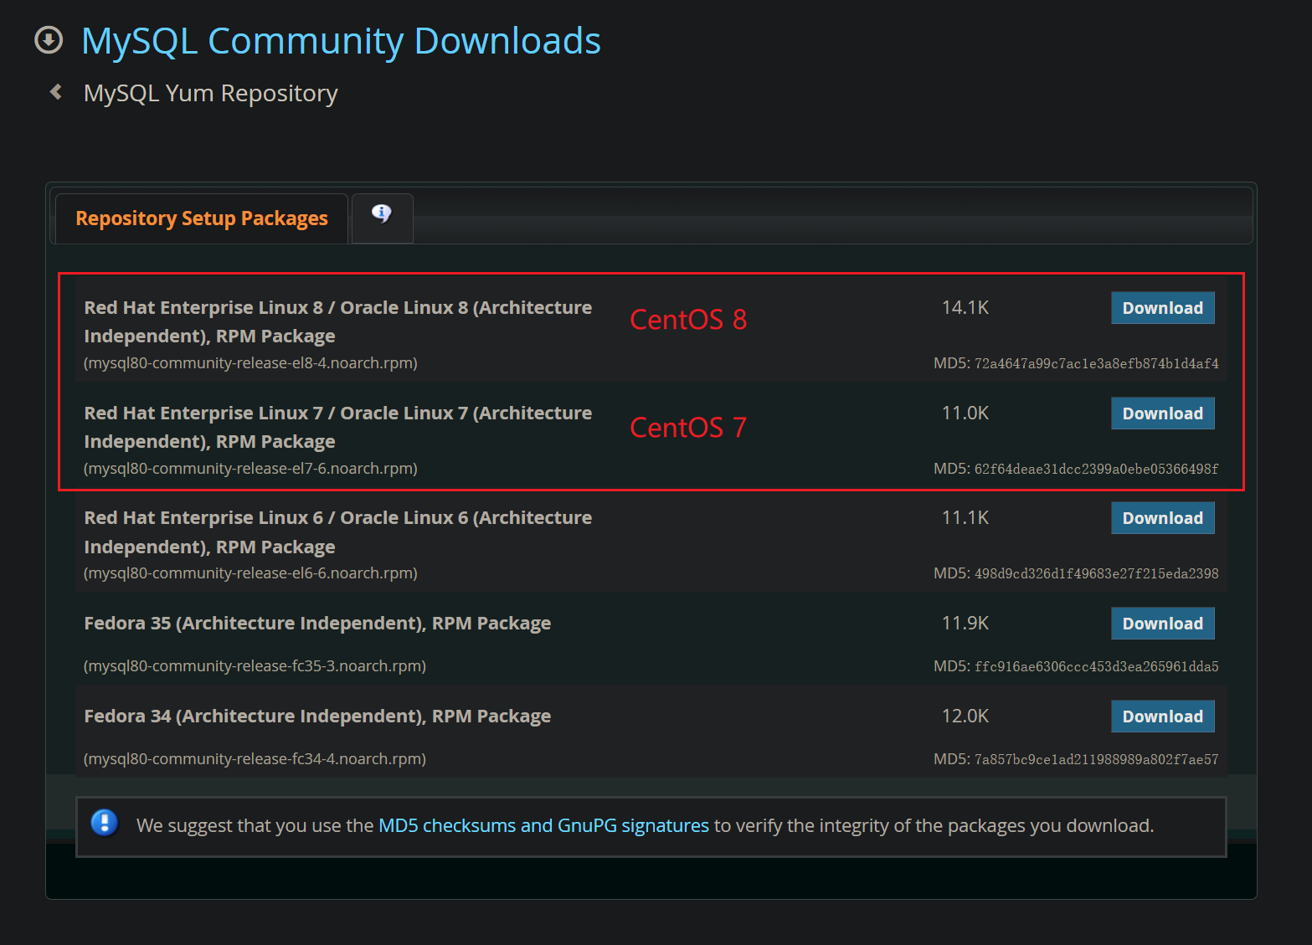Open the info speech-bubble tab icon
Screen dimensions: 1312x945
click(382, 216)
